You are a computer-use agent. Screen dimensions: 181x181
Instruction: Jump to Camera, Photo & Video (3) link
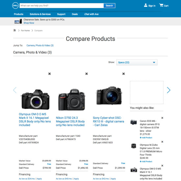point(40,45)
